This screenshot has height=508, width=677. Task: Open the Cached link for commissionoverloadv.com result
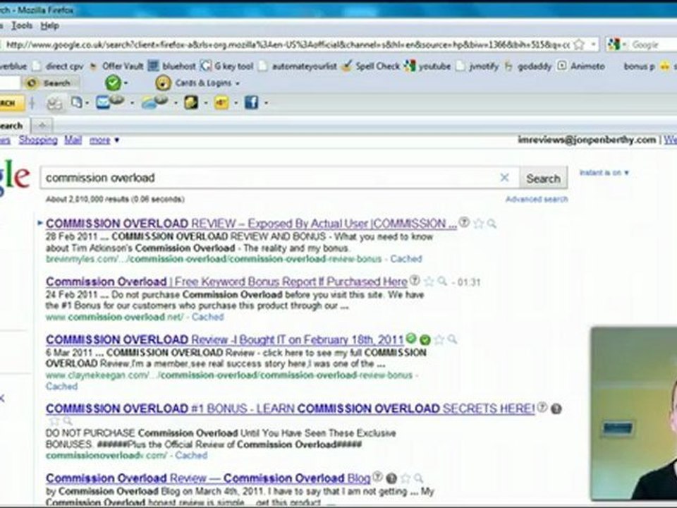point(191,455)
